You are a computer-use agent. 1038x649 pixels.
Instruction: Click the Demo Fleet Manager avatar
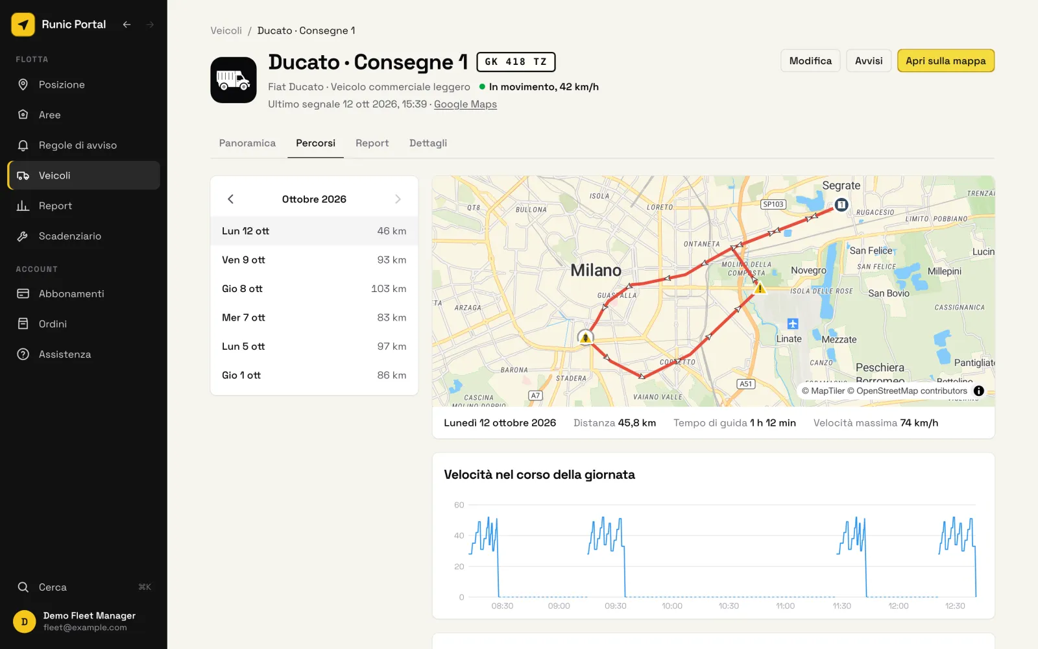[25, 622]
